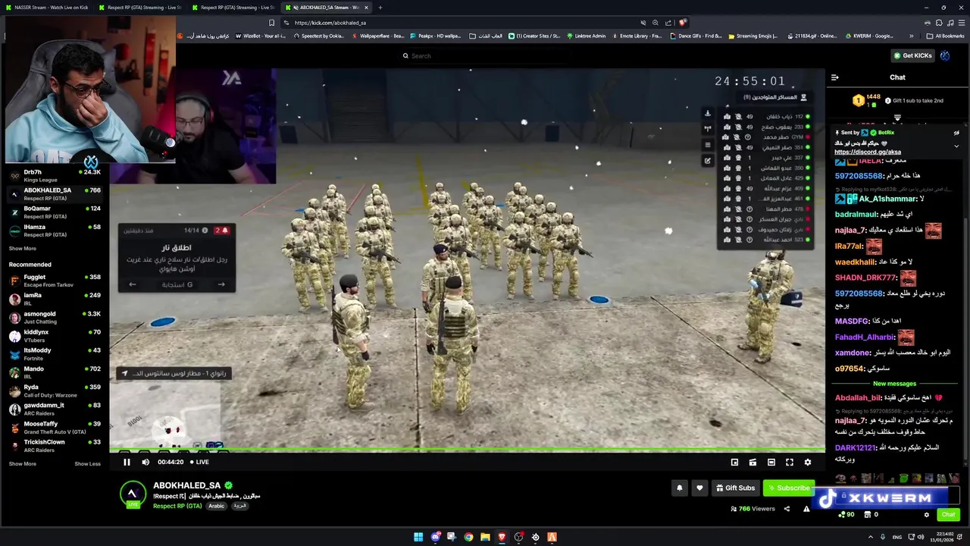Screen dimensions: 970x546
Task: Open Mando channel in sidebar
Action: pos(55,372)
